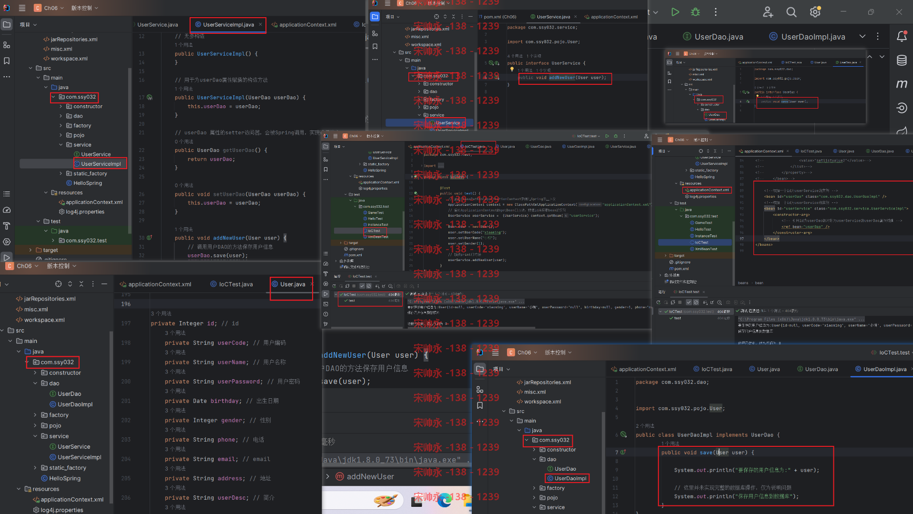Open Services icon in UserServiceImpl.java window sidebar

(7, 242)
